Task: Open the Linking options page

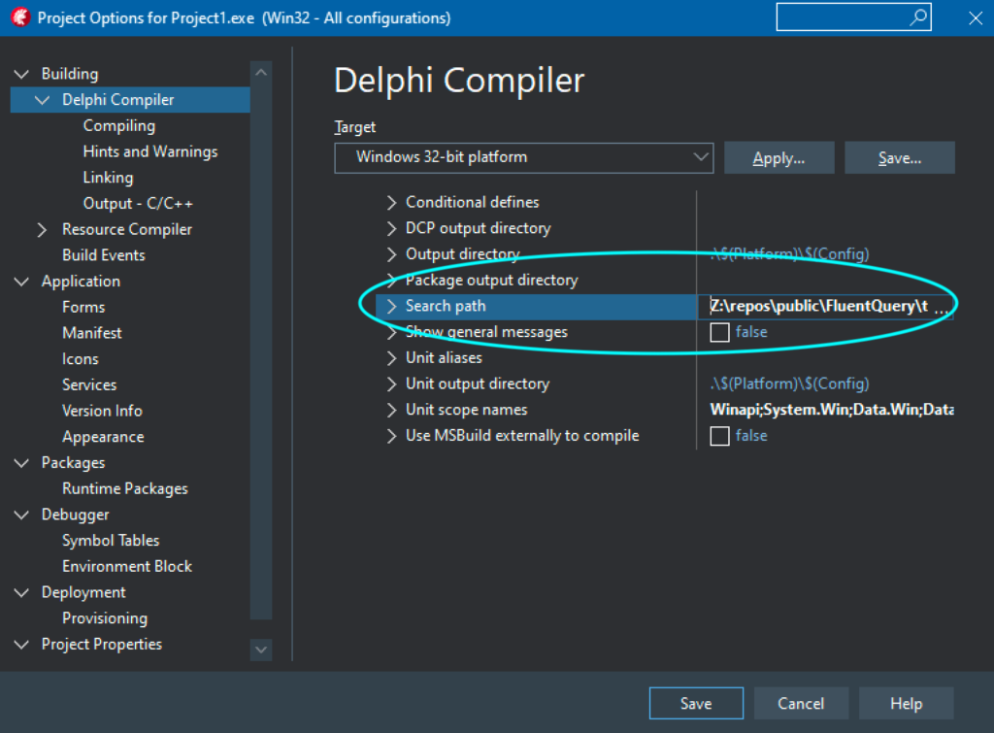Action: (x=108, y=178)
